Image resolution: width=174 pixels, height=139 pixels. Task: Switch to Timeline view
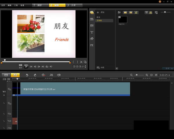15,75
